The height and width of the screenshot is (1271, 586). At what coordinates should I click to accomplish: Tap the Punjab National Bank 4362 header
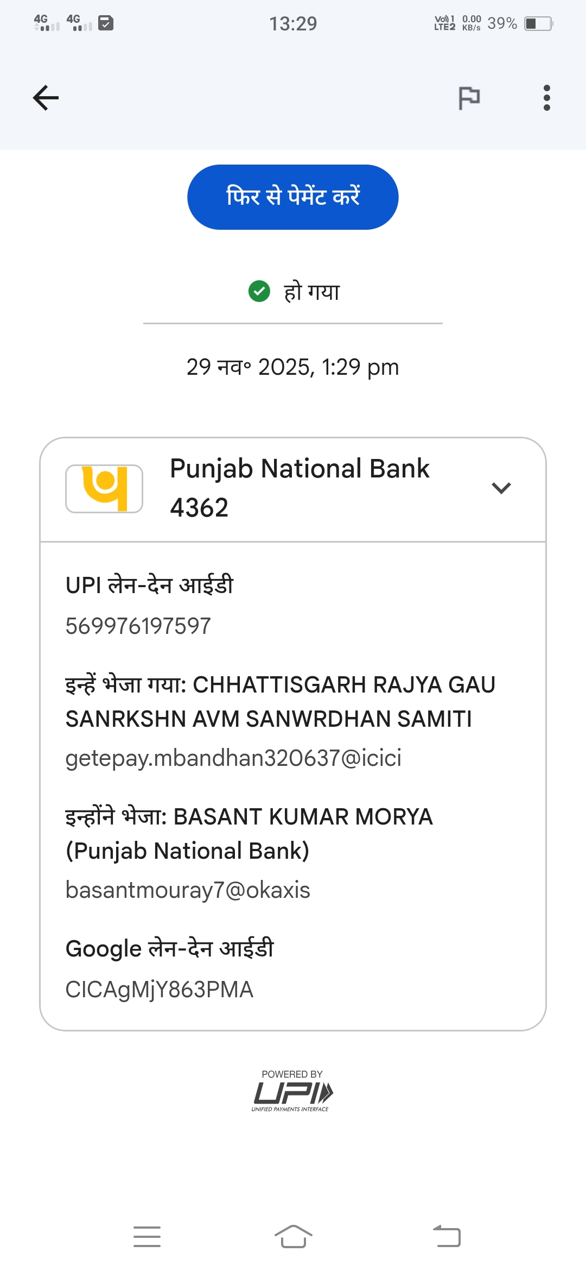pos(300,488)
